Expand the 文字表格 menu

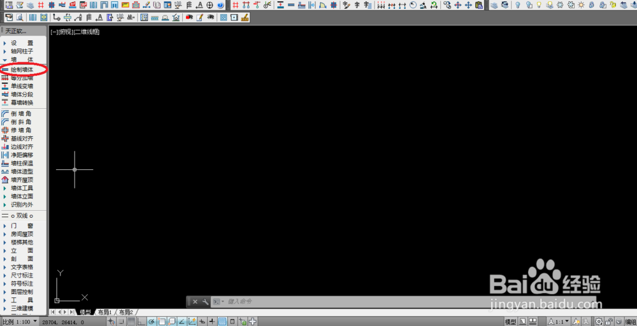(x=22, y=267)
